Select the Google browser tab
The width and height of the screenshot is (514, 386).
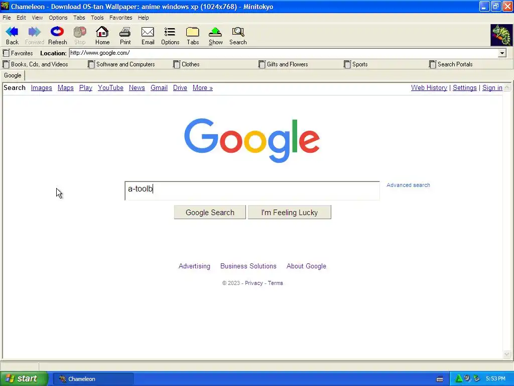click(13, 75)
